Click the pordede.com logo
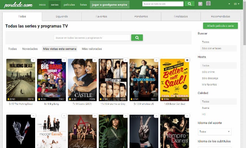 point(18,5)
